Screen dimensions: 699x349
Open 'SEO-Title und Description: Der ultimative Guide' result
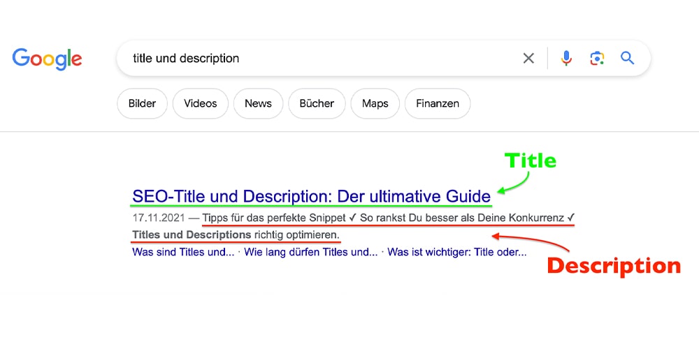pyautogui.click(x=311, y=196)
